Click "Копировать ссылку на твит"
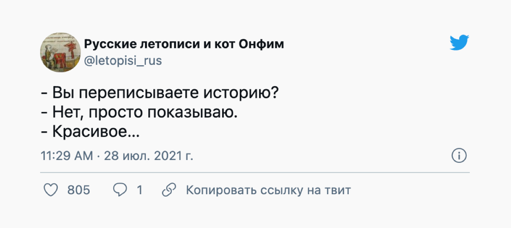This screenshot has width=511, height=228. tap(268, 190)
